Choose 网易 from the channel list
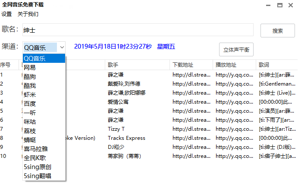 click(x=44, y=68)
